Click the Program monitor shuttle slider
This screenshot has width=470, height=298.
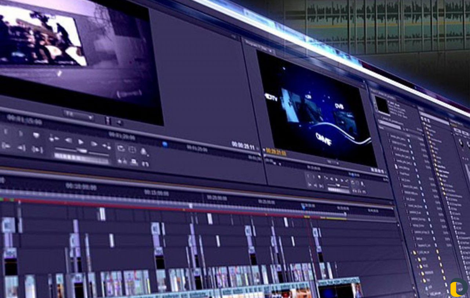[338, 185]
